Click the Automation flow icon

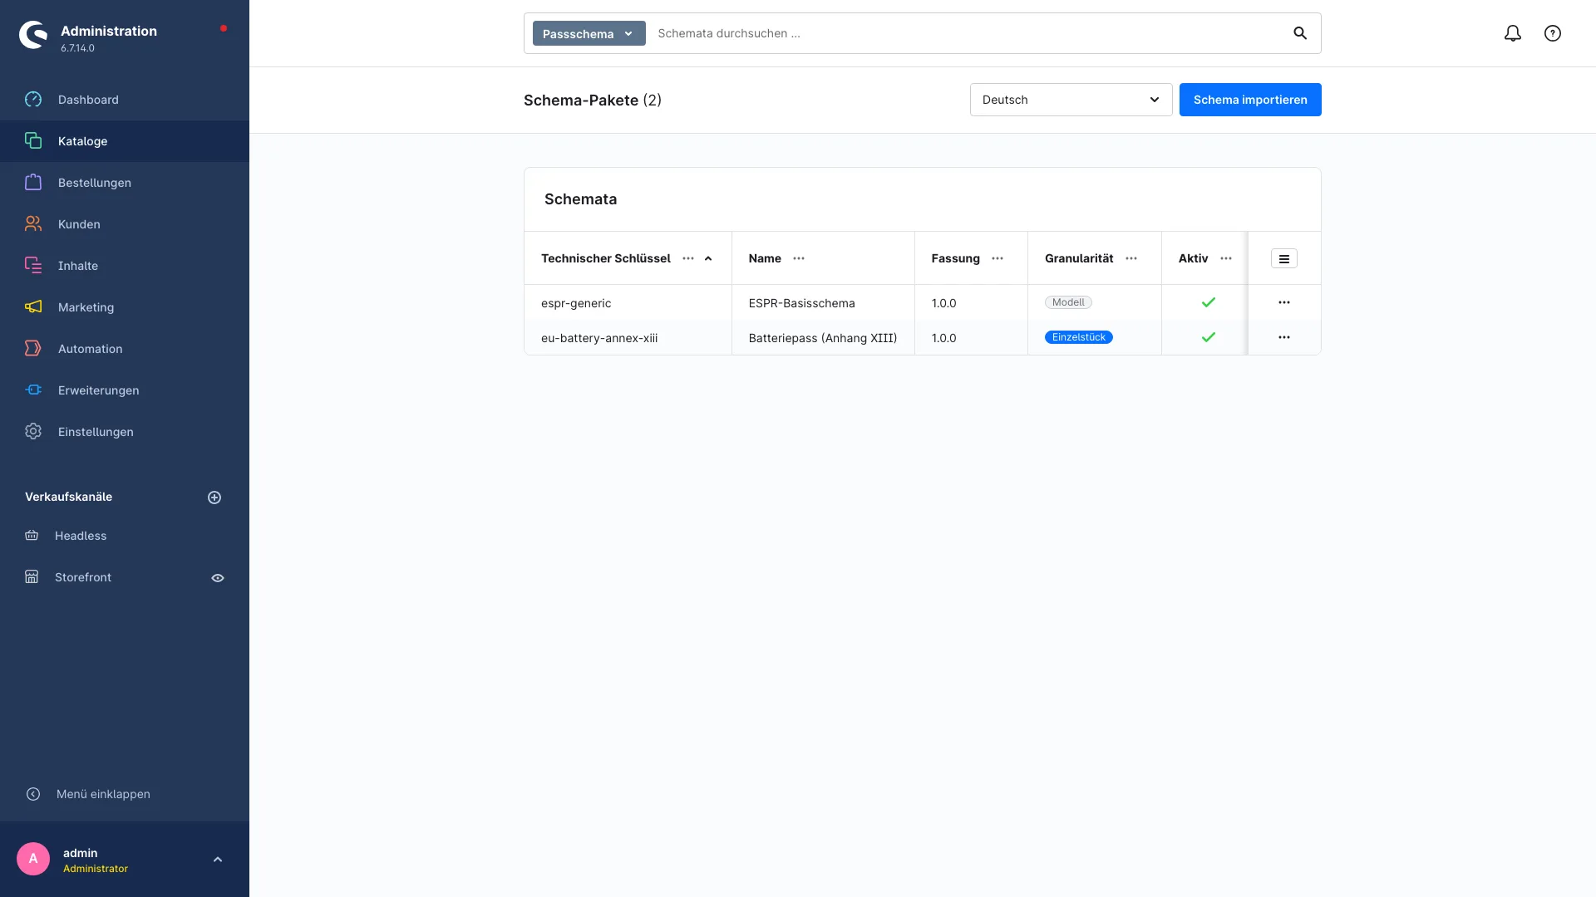click(x=33, y=349)
